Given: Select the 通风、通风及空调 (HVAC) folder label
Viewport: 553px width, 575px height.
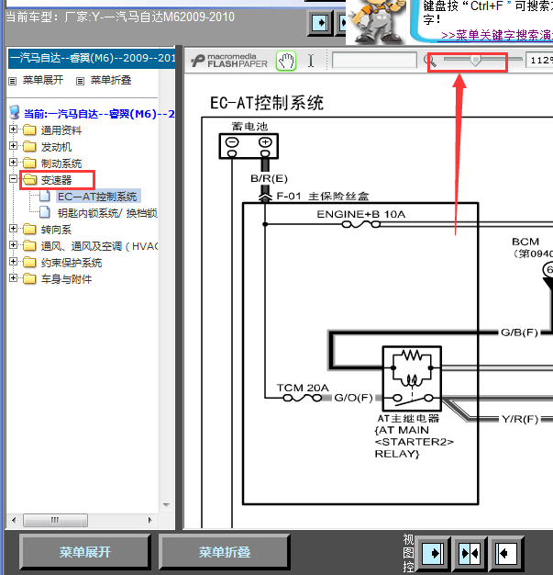Looking at the screenshot, I should (99, 246).
